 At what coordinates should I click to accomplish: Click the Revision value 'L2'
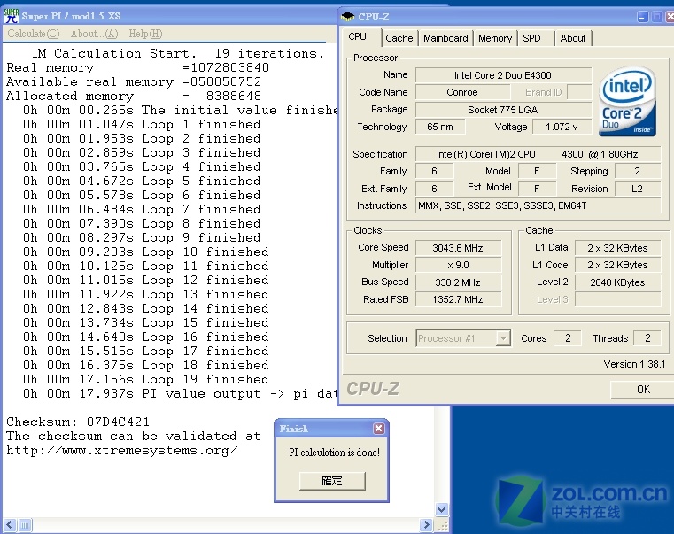point(638,189)
